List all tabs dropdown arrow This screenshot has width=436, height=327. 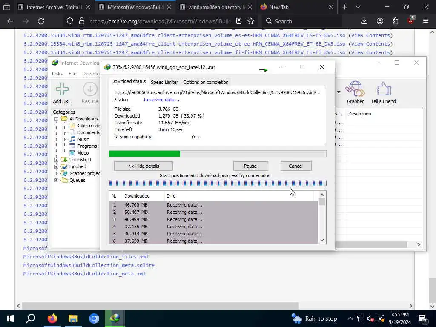(358, 7)
